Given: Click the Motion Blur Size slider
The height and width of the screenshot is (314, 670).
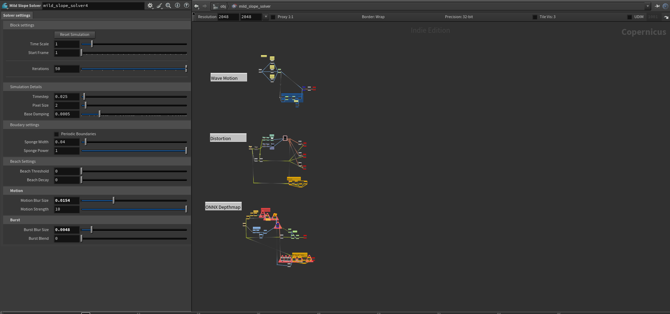Looking at the screenshot, I should click(x=134, y=200).
